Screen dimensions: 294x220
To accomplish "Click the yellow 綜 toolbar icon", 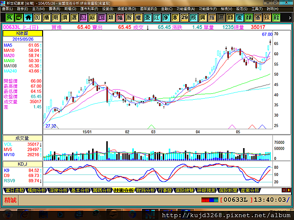I will (x=92, y=18).
